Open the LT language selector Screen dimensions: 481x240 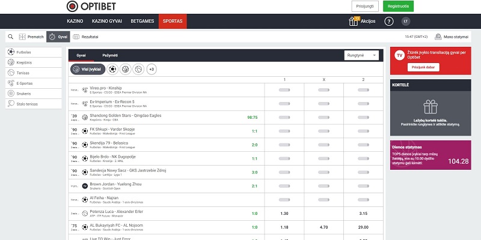[405, 21]
